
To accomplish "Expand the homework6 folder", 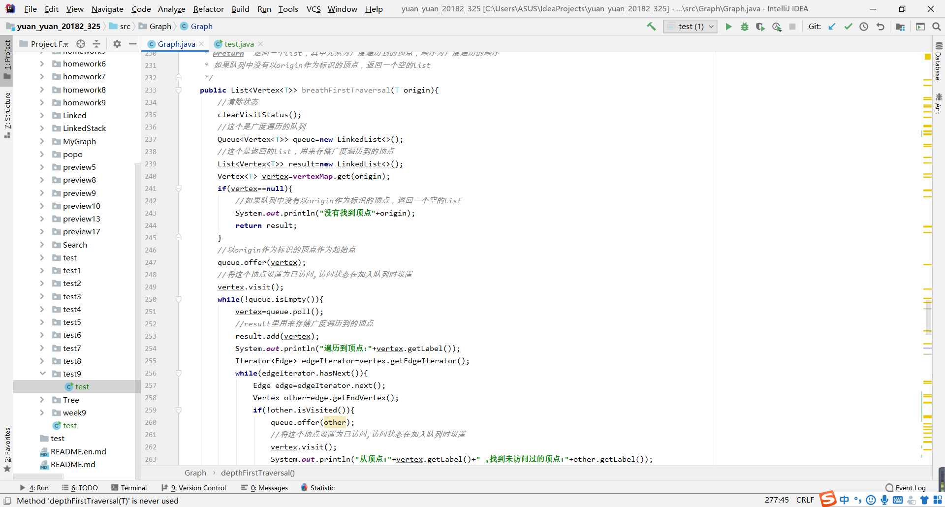I will tap(42, 63).
